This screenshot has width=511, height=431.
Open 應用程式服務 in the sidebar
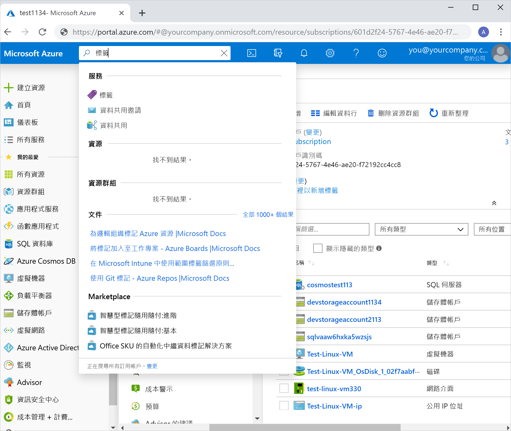[31, 209]
